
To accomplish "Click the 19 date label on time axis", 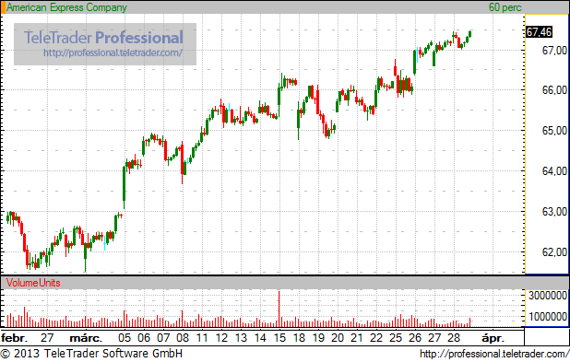I will 318,338.
